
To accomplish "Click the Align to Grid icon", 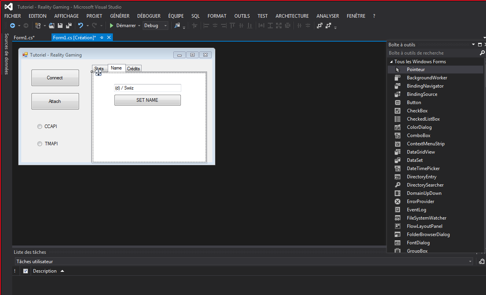I will [195, 26].
